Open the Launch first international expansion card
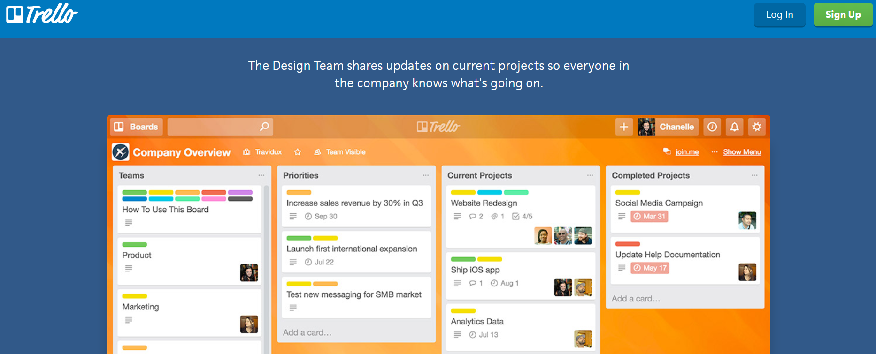876x354 pixels. [x=356, y=252]
